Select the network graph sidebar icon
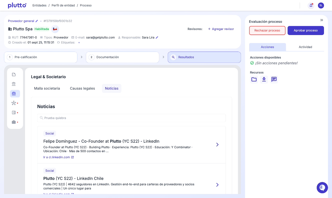Image resolution: width=332 pixels, height=198 pixels. (x=14, y=103)
